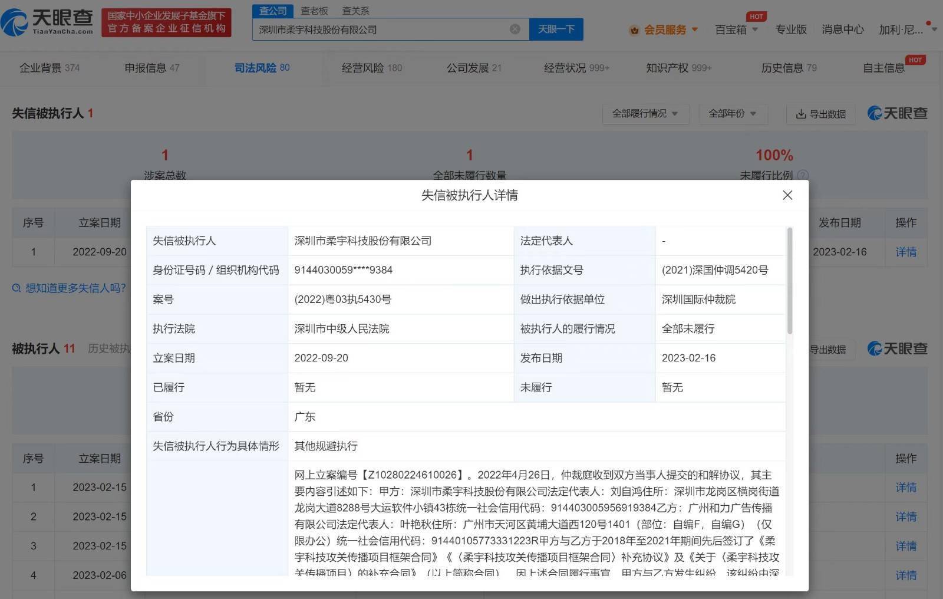Click 想知道更多失信人吗? link
943x599 pixels.
[75, 288]
